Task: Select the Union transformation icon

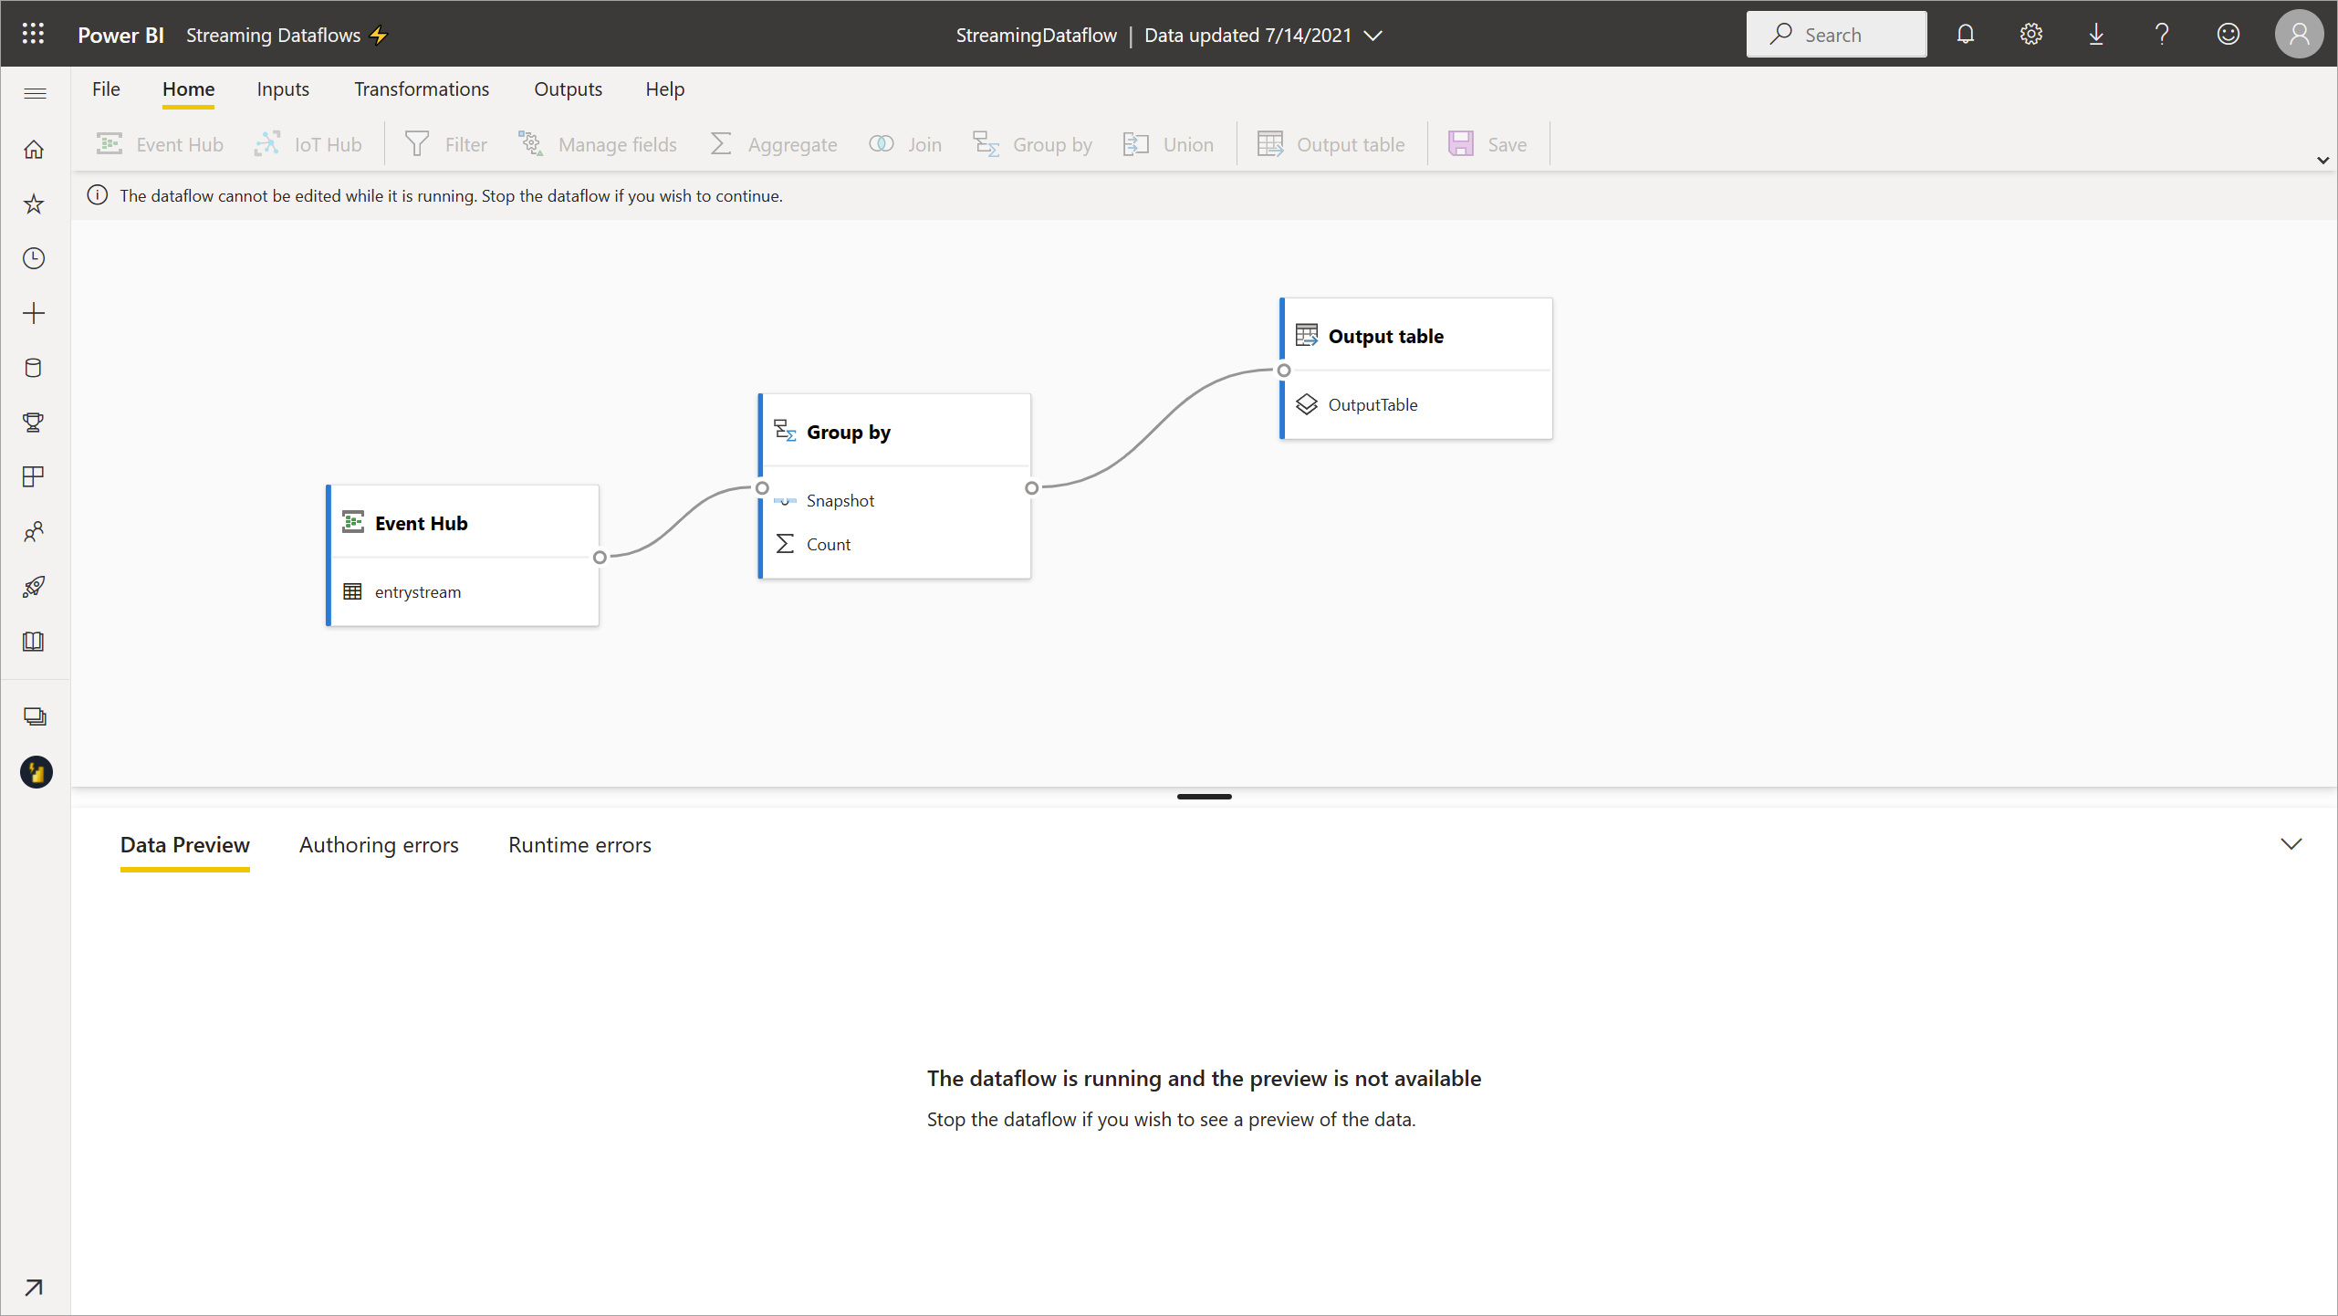Action: pos(1135,143)
